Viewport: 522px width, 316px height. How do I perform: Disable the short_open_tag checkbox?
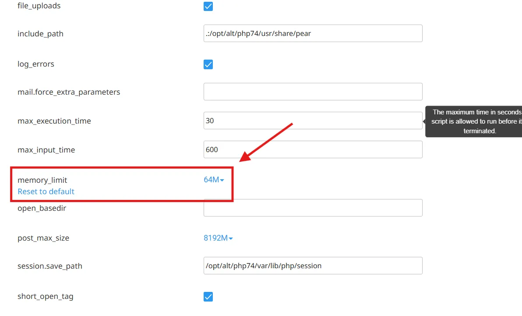(x=208, y=297)
